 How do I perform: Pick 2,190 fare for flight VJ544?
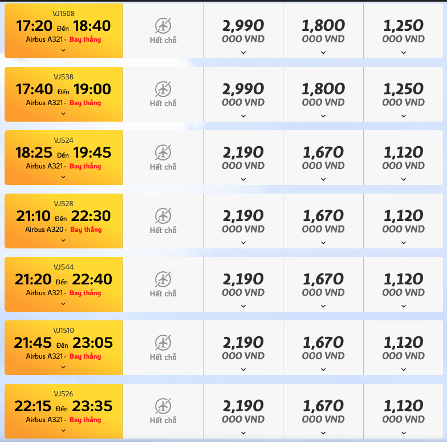(x=243, y=284)
